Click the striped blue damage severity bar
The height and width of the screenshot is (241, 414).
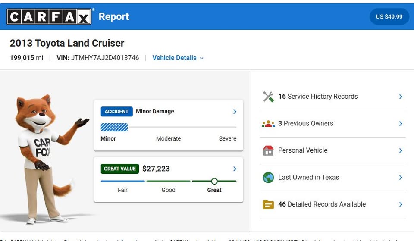pos(114,127)
